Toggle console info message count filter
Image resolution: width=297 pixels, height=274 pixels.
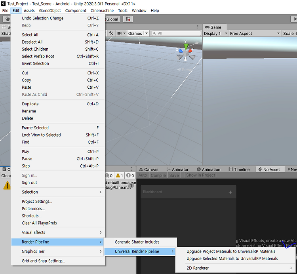pos(109,175)
